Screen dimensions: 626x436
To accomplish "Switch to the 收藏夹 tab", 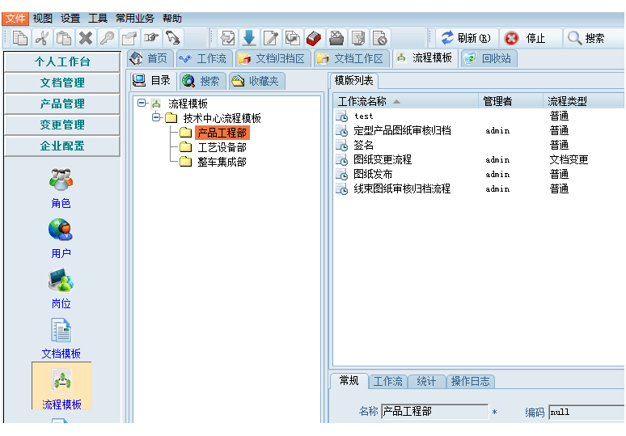I will [x=255, y=81].
